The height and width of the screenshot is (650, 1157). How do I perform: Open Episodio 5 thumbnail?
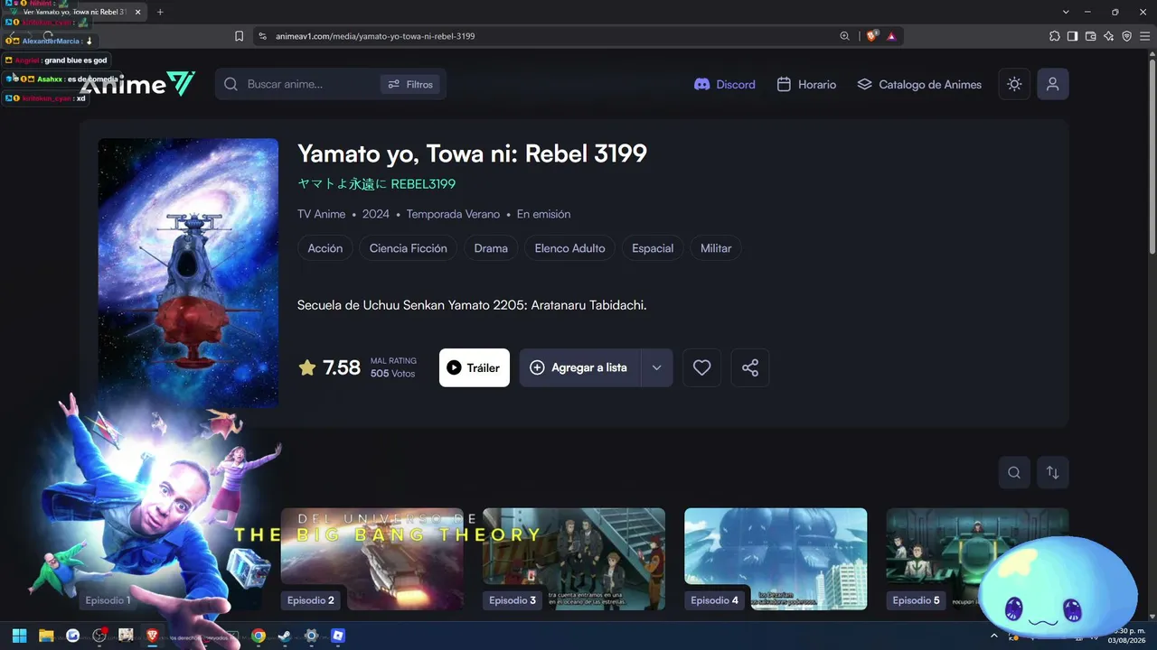click(977, 559)
